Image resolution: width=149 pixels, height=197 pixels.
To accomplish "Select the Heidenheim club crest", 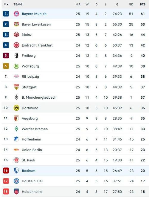I will pos(16,192).
